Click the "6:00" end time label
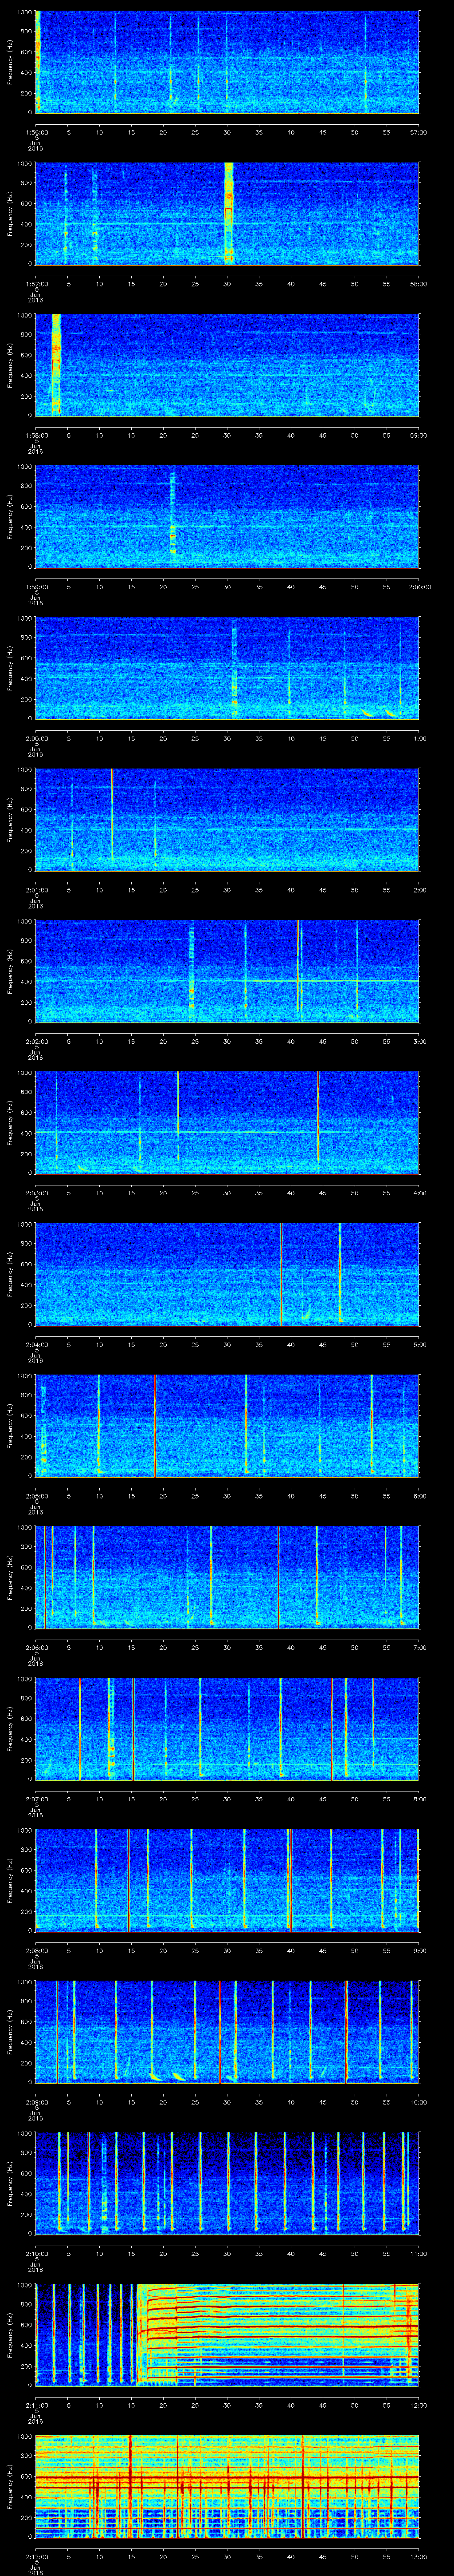 tap(419, 1496)
